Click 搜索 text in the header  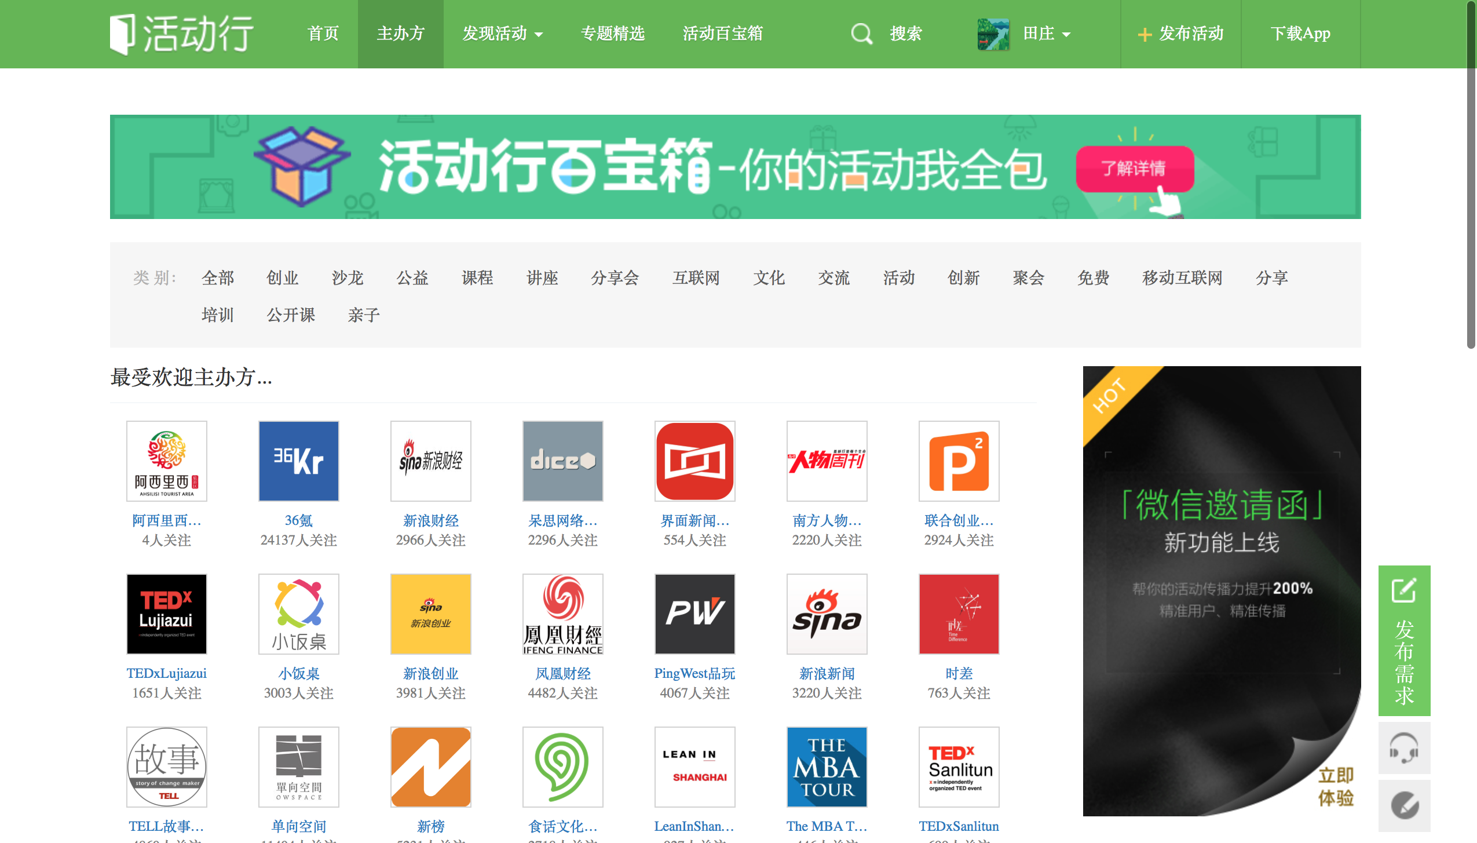point(906,34)
